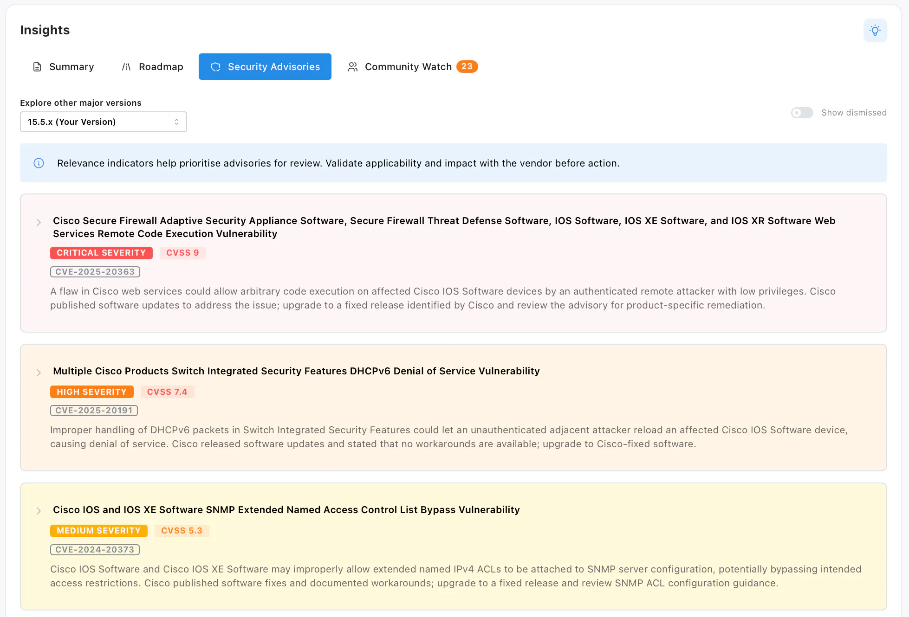Click the Insights heading
The height and width of the screenshot is (617, 909).
click(x=45, y=30)
